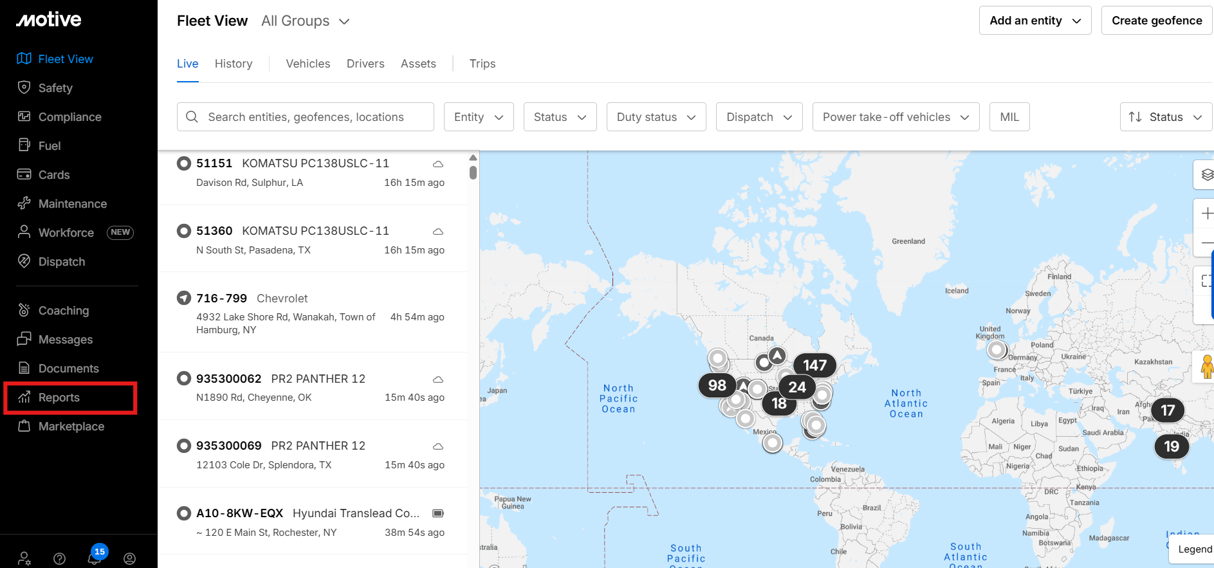
Task: Click the Safety shield sidebar item
Action: coord(55,88)
